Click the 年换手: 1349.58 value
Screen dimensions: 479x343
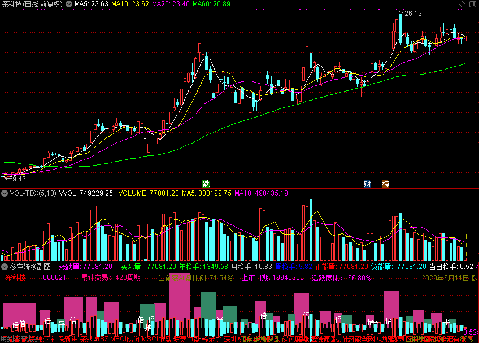pyautogui.click(x=203, y=267)
